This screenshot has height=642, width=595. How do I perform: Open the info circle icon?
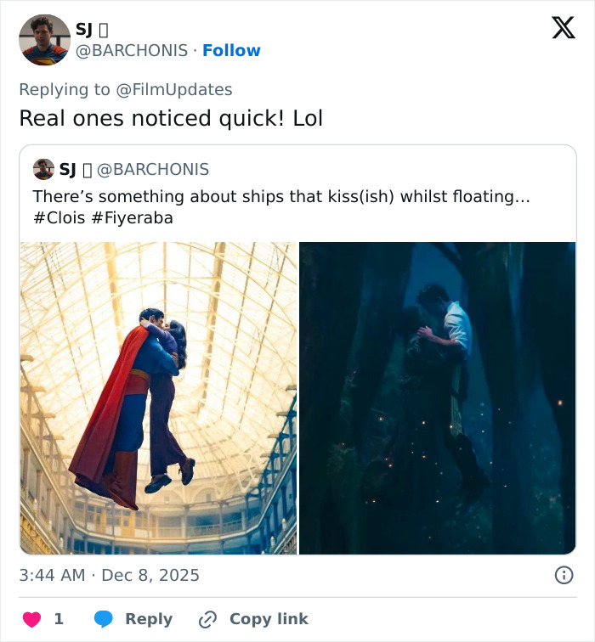(x=564, y=575)
